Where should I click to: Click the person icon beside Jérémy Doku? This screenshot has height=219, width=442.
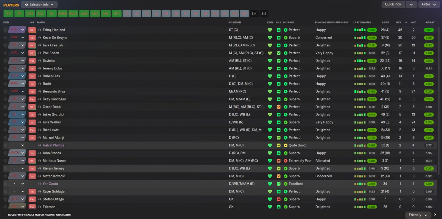pos(40,68)
